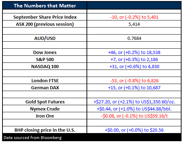
Task: Click the Dow Jones +46 to 18,538 value
Action: [134, 52]
